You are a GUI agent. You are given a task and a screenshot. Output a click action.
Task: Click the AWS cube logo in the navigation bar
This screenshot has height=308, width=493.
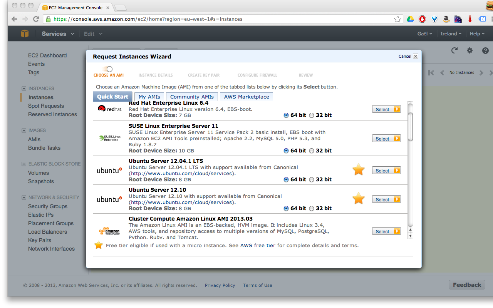coord(25,33)
